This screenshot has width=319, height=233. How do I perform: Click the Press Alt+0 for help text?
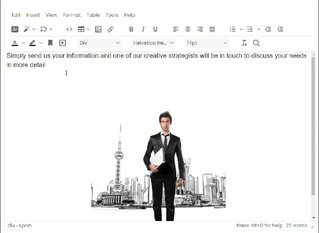(260, 225)
